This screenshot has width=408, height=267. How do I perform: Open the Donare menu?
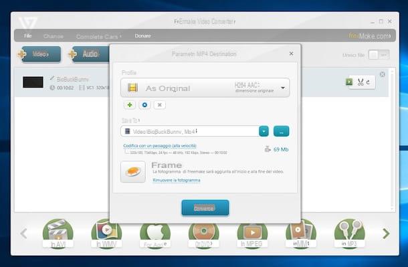142,35
